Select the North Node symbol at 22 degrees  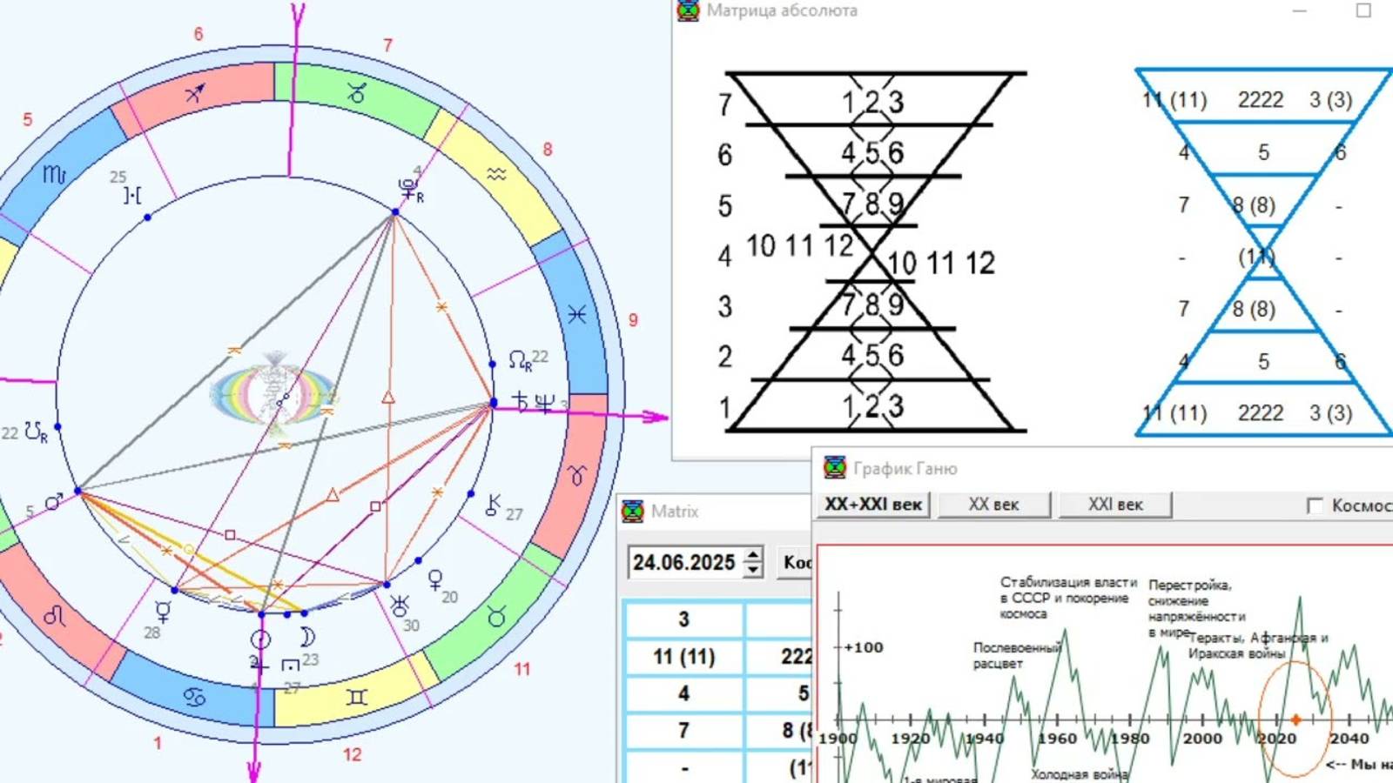pos(520,360)
